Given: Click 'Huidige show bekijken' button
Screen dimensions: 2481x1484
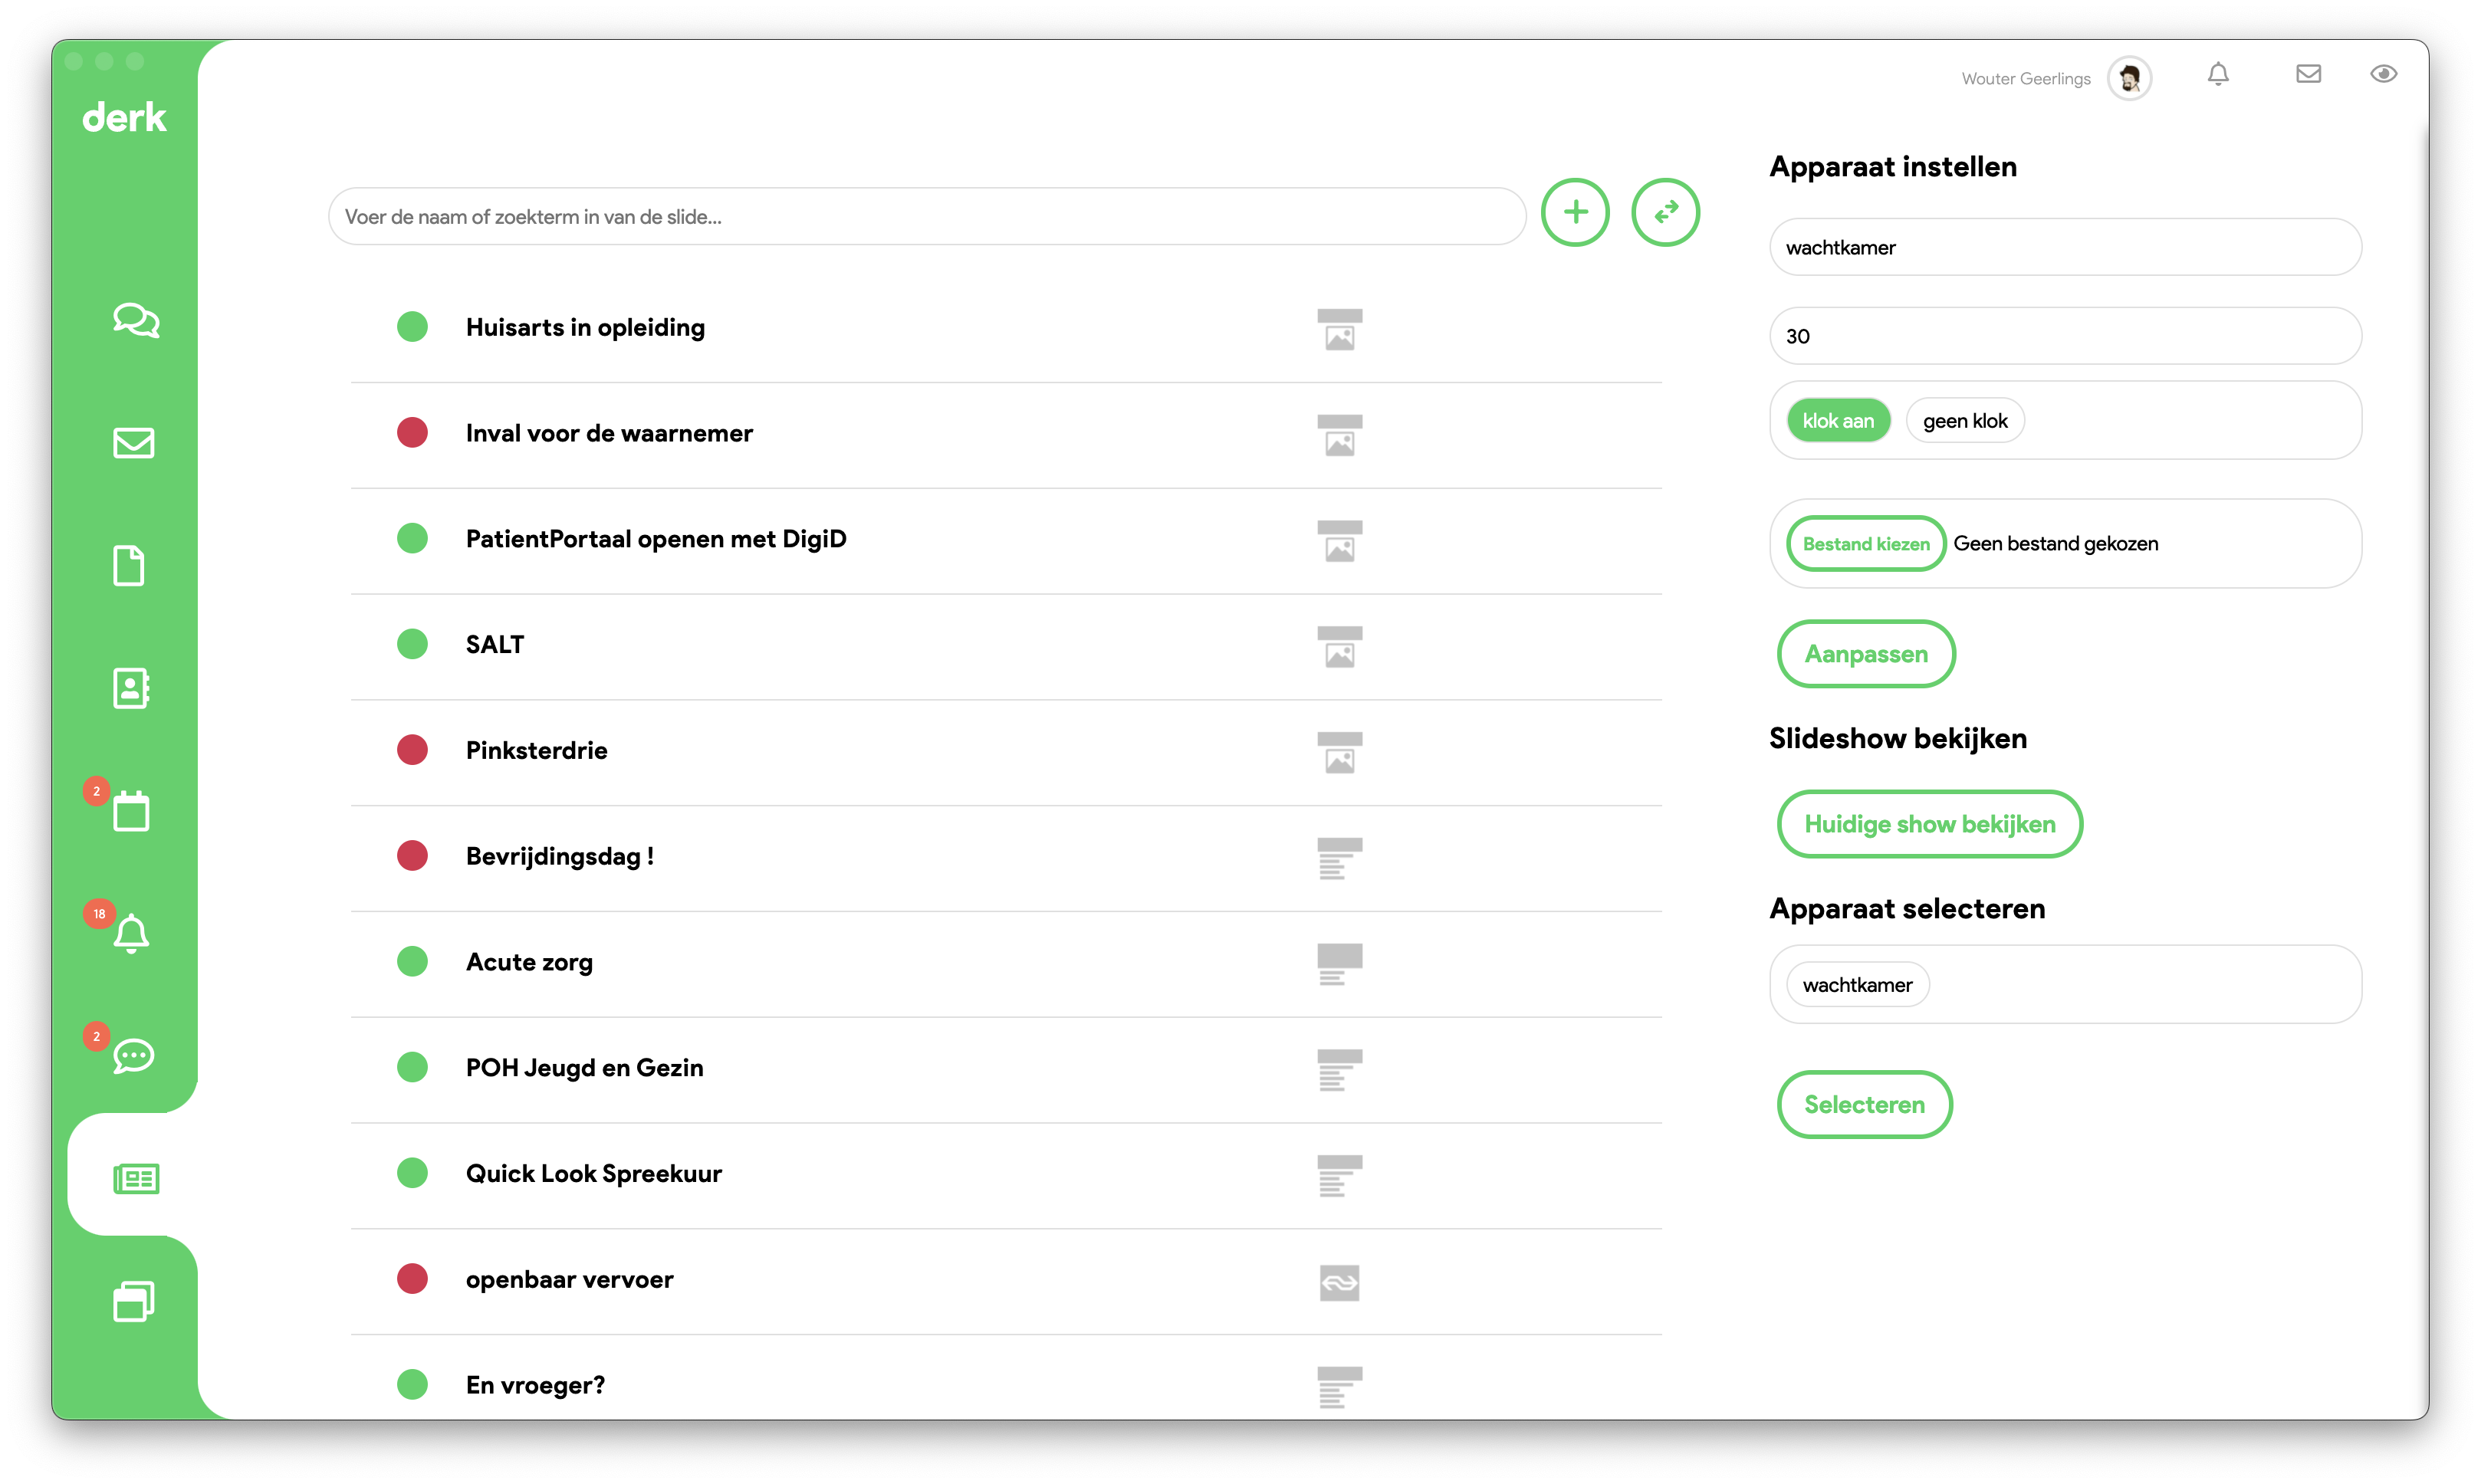Looking at the screenshot, I should coord(1929,824).
